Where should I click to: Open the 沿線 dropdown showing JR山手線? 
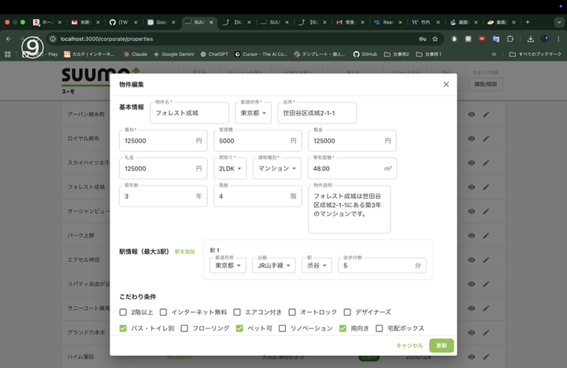click(274, 266)
